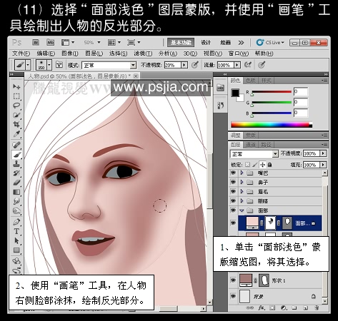Screen dimensions: 338x321
Task: Hide the 嘴巴 layer group
Action: (233, 173)
